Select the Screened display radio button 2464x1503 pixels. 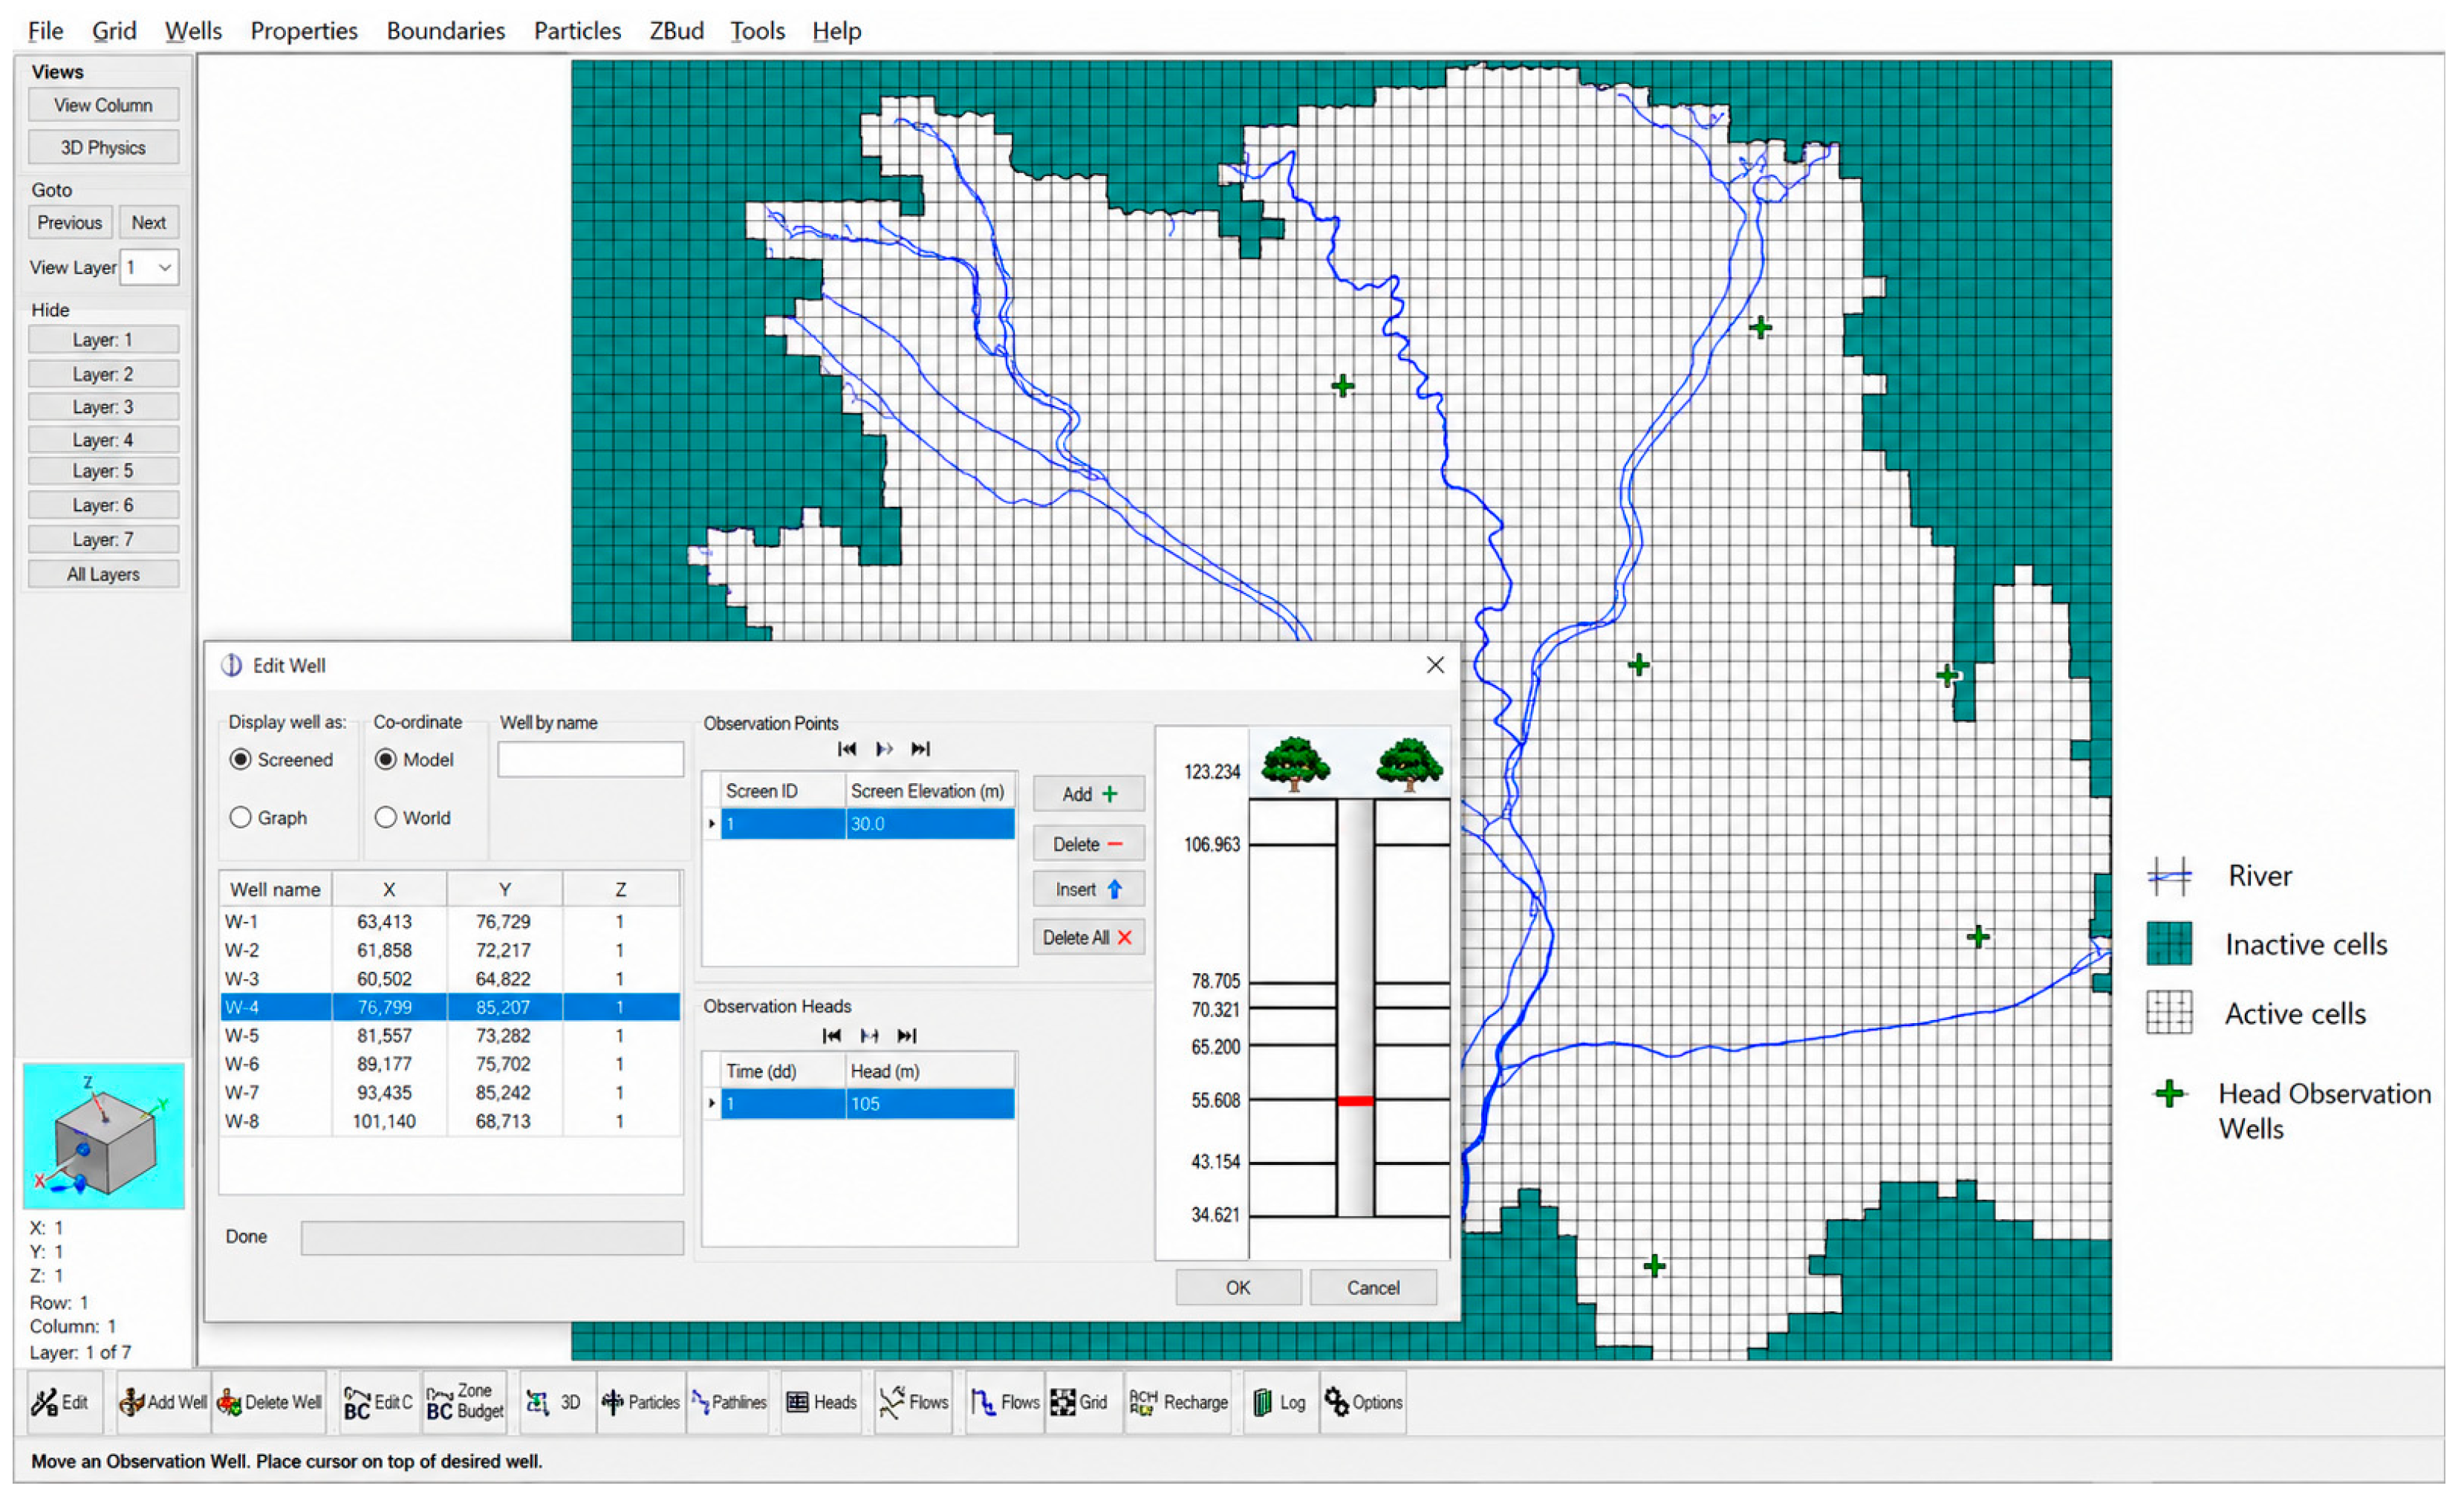tap(240, 759)
